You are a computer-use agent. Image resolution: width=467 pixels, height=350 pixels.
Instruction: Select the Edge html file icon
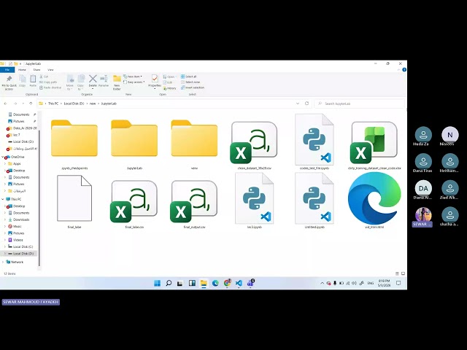(x=374, y=198)
